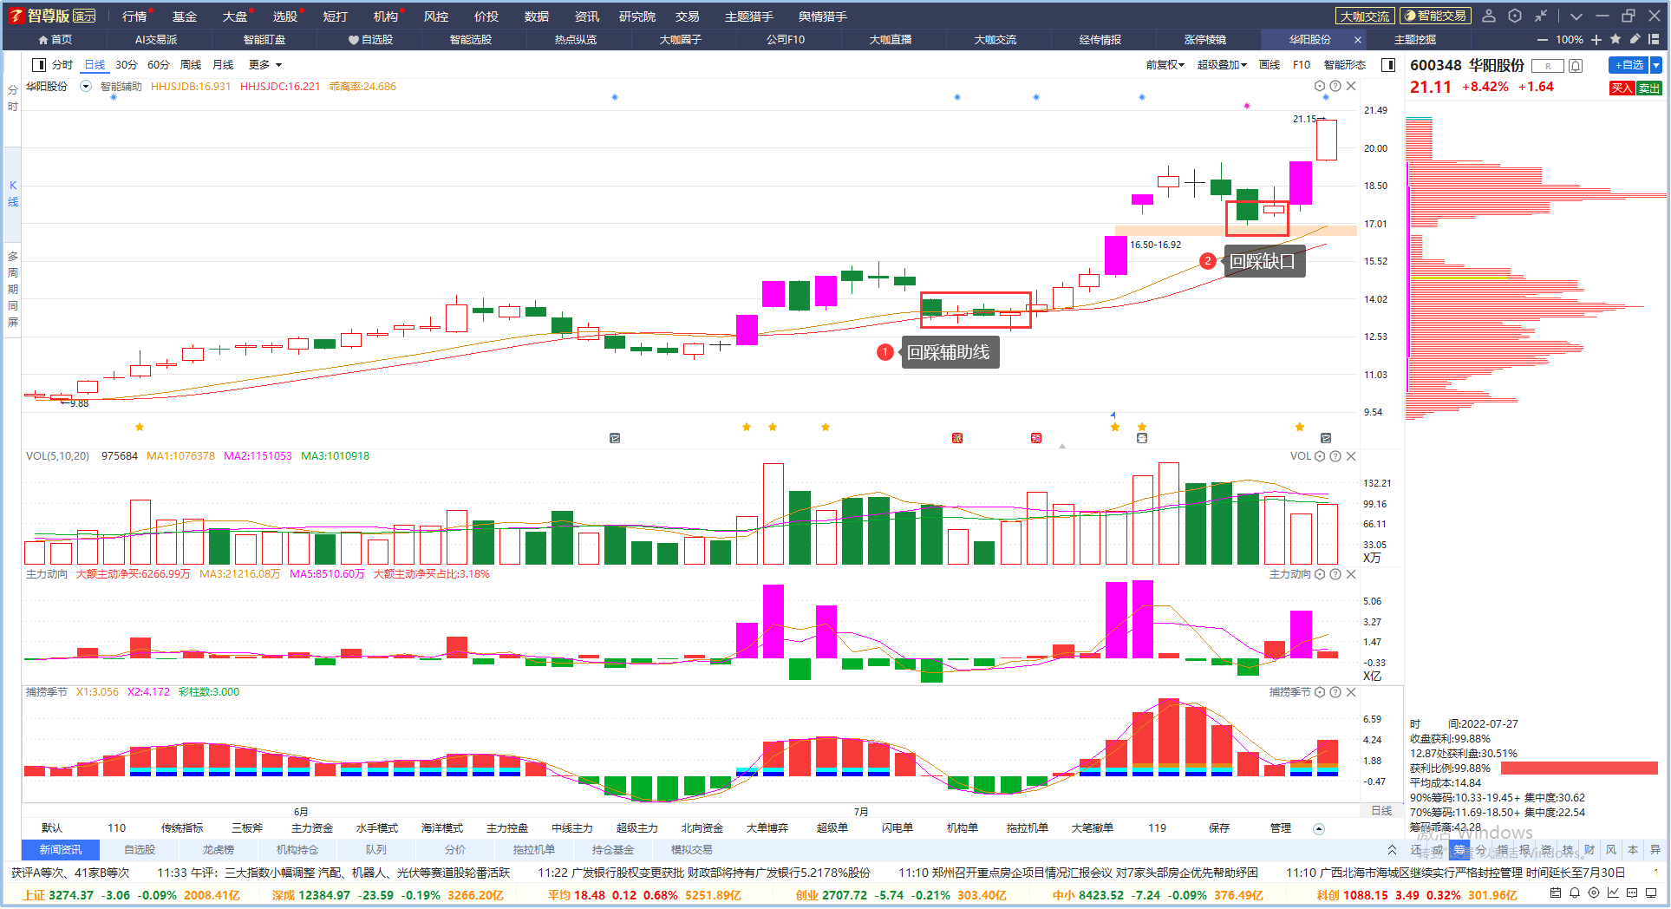The height and width of the screenshot is (909, 1671).
Task: Open the user account icon in title bar
Action: [x=1489, y=16]
